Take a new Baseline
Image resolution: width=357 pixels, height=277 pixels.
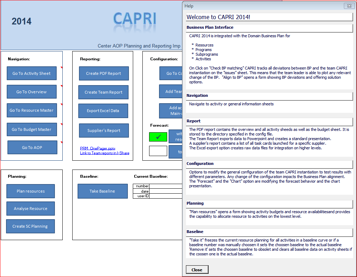pos(102,191)
